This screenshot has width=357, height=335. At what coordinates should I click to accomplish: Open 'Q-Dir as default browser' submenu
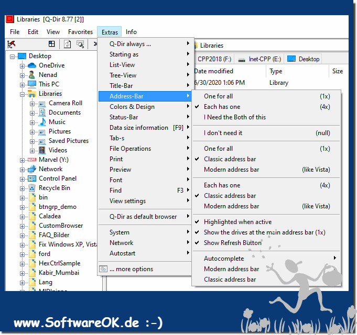[145, 217]
